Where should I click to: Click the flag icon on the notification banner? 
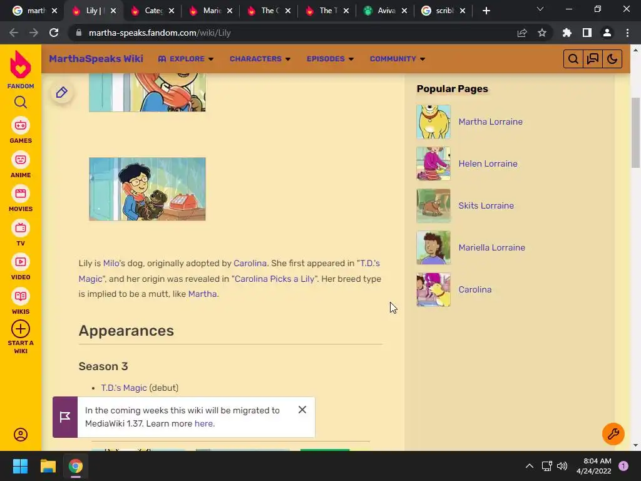[x=65, y=417]
